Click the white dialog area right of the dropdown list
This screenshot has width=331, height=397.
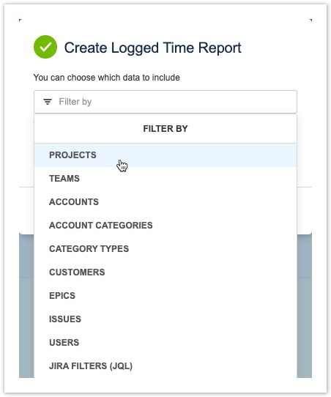tap(304, 175)
